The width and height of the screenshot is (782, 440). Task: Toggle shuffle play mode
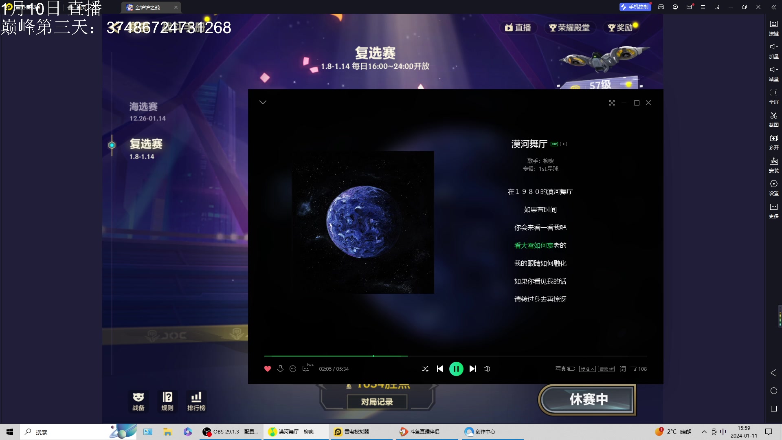click(425, 369)
